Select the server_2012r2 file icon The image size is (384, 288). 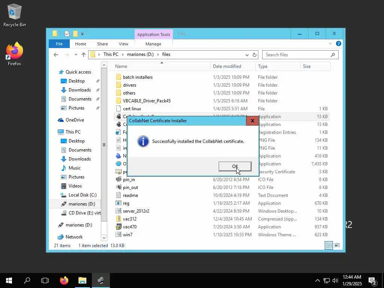pyautogui.click(x=118, y=211)
